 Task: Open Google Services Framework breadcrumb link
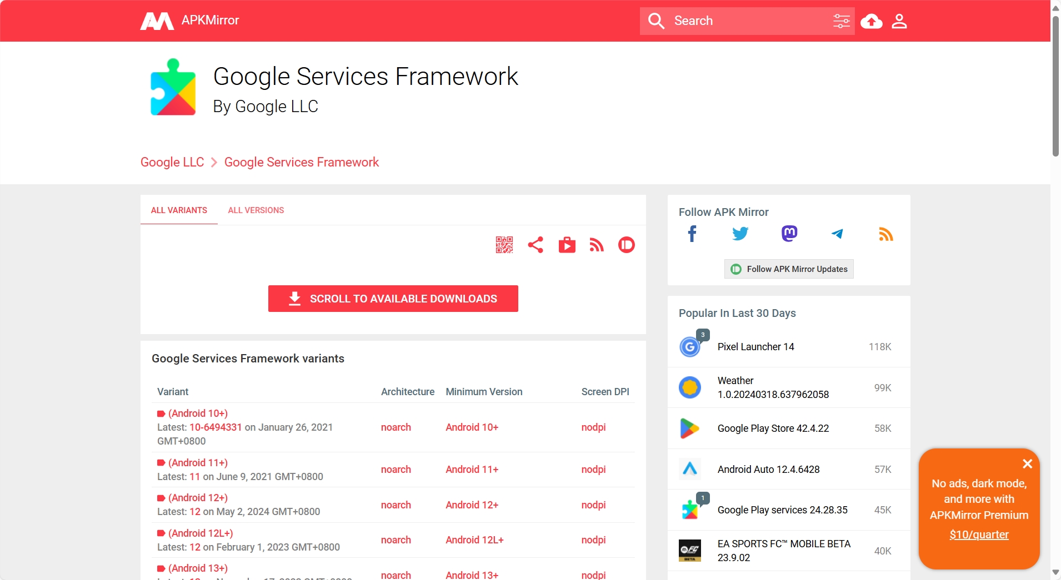pos(302,162)
